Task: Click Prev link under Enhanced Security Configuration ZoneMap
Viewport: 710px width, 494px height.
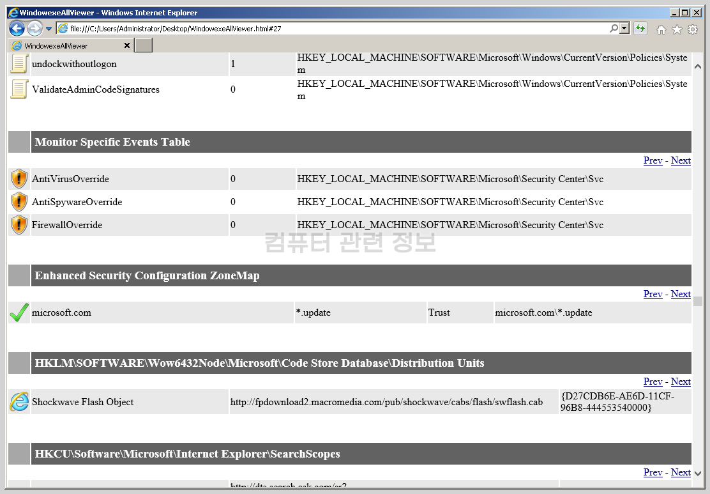Action: coord(653,294)
